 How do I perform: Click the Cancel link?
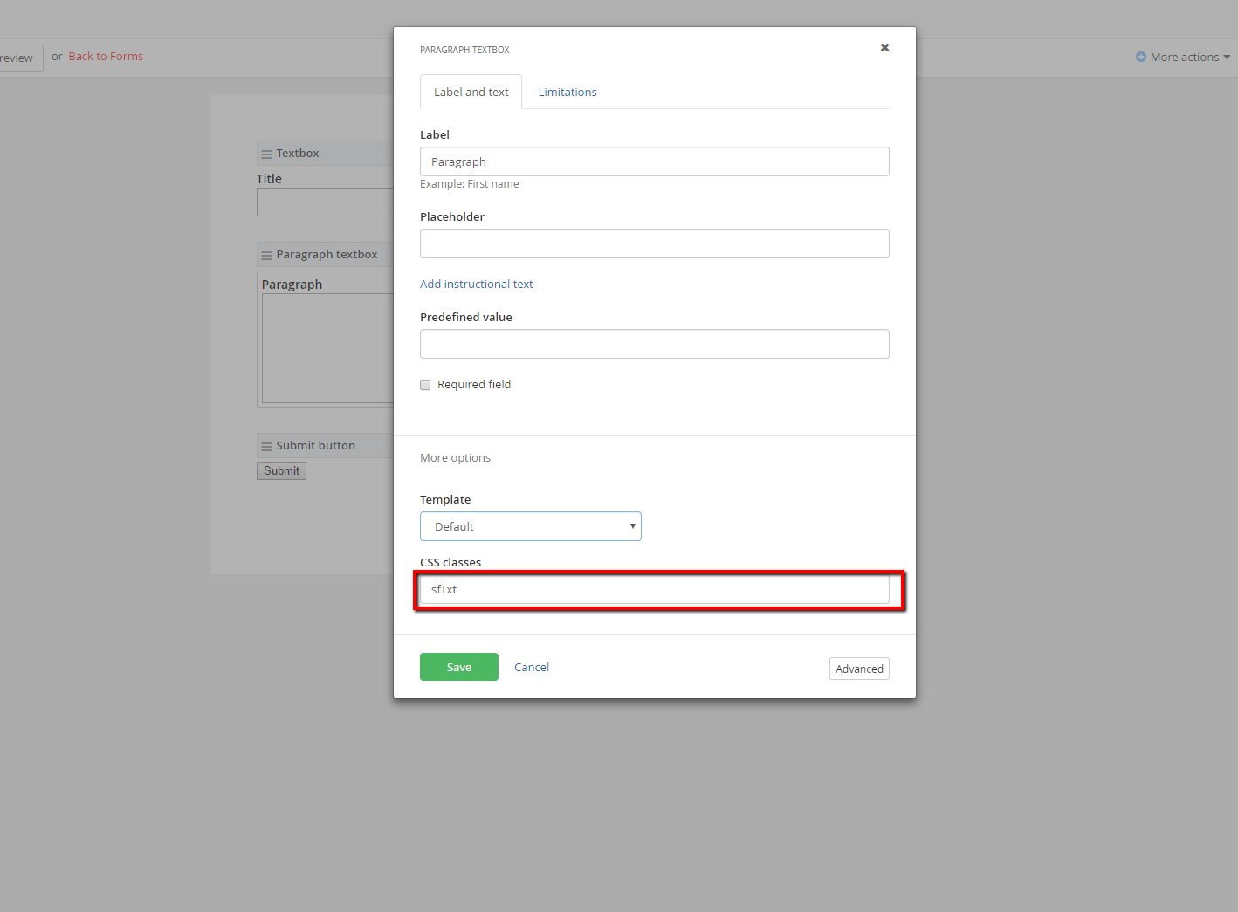pos(531,666)
